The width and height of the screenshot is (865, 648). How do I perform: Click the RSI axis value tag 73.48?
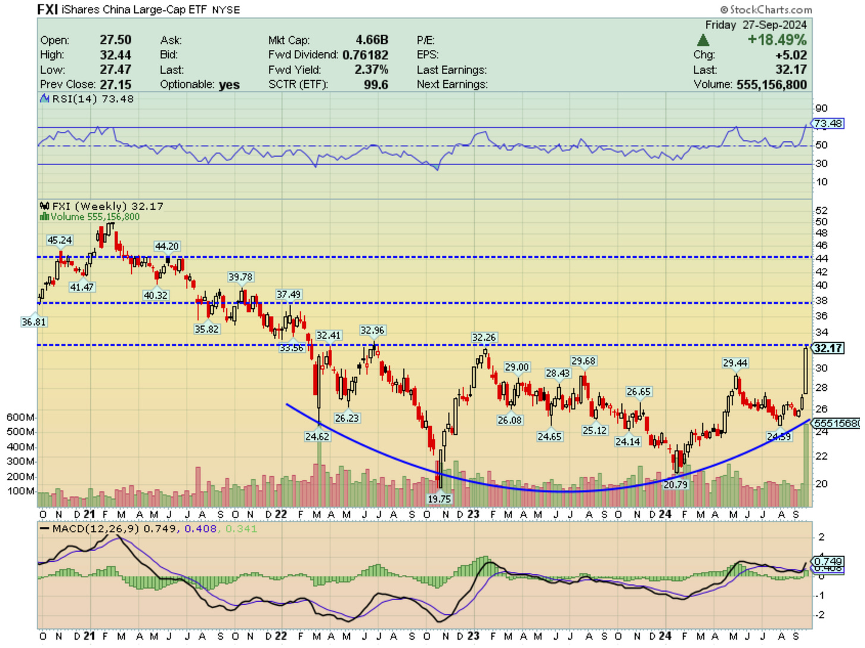pos(828,124)
